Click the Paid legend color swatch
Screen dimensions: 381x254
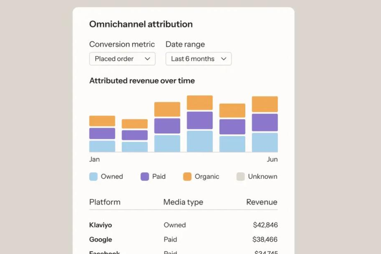click(144, 177)
